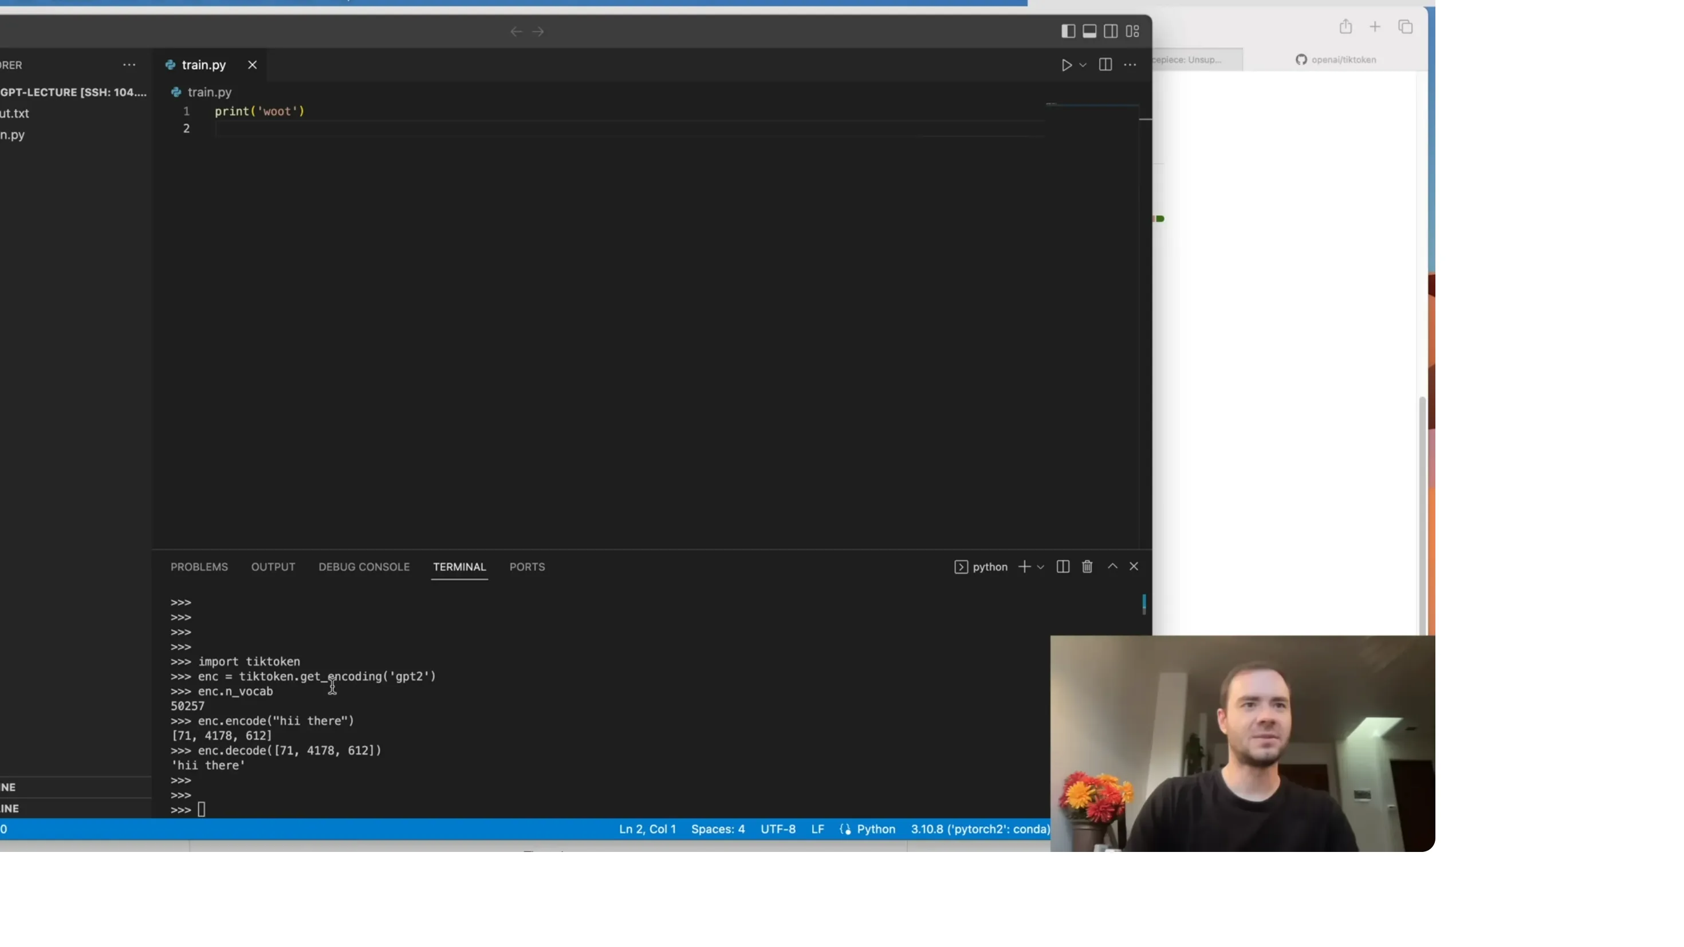Open the terminal launch profile dropdown
The height and width of the screenshot is (947, 1684).
pyautogui.click(x=1041, y=567)
